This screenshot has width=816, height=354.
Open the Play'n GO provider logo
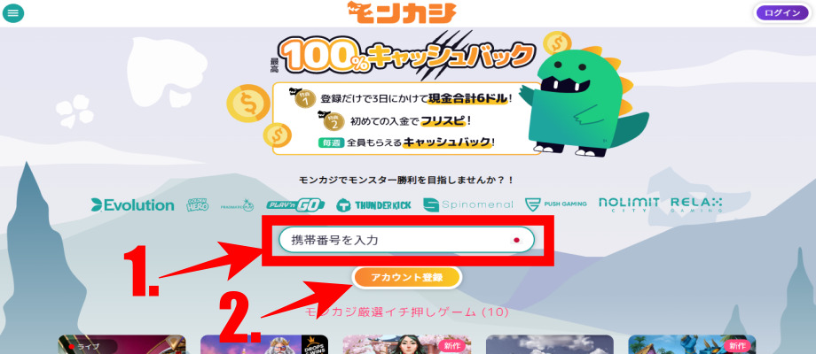tap(295, 205)
